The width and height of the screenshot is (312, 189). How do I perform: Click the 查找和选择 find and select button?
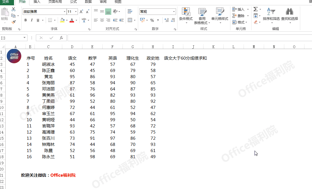(290, 16)
